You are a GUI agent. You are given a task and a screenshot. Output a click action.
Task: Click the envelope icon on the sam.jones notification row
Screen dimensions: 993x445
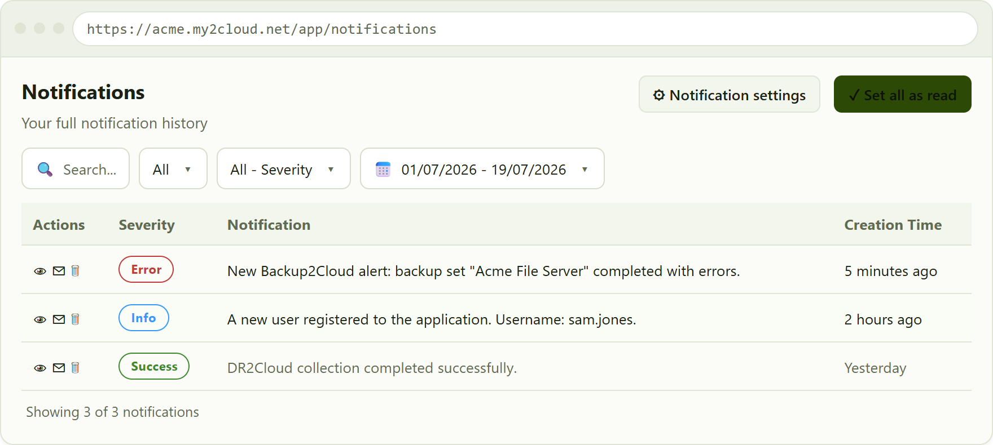[59, 319]
